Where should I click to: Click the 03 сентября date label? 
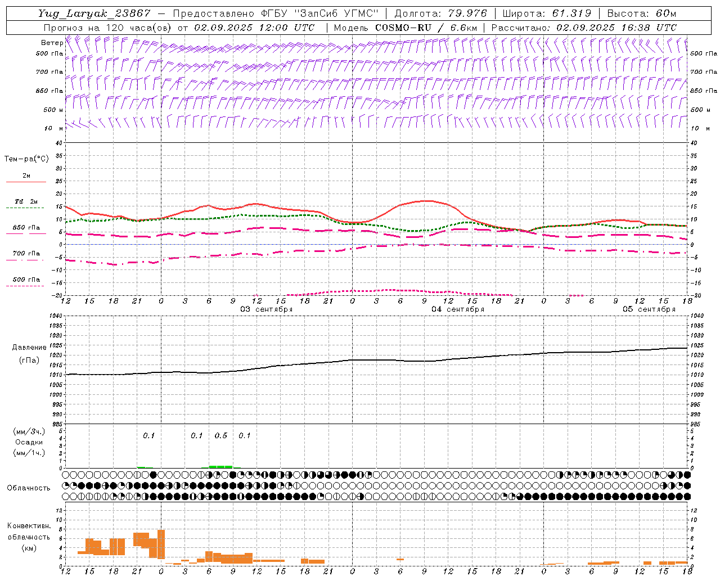tap(267, 309)
